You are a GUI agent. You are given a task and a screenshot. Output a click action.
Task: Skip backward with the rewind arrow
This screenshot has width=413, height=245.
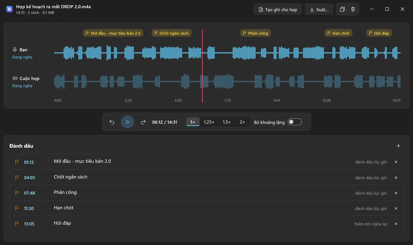pos(112,122)
